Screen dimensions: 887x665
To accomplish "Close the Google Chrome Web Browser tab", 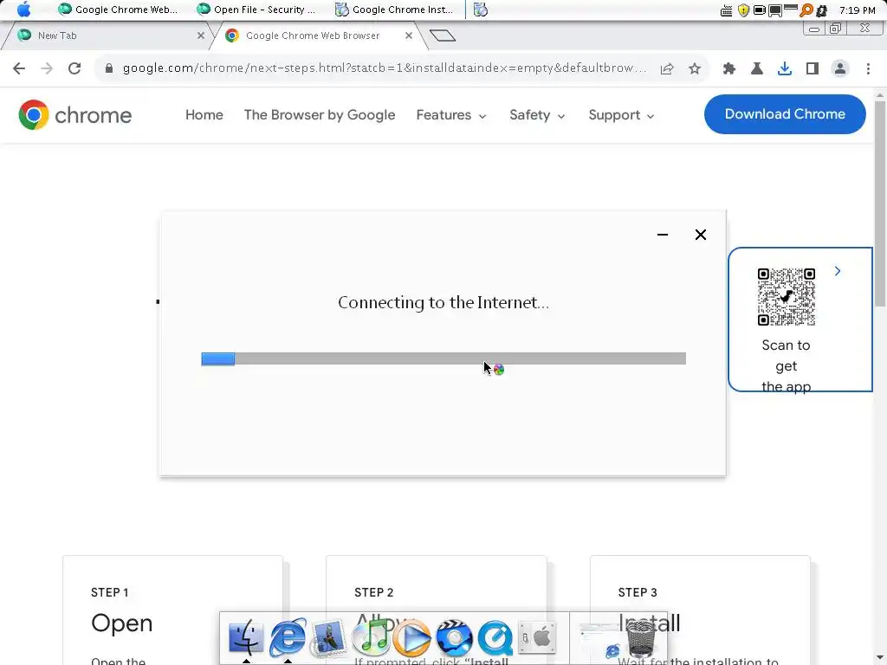I will (409, 36).
